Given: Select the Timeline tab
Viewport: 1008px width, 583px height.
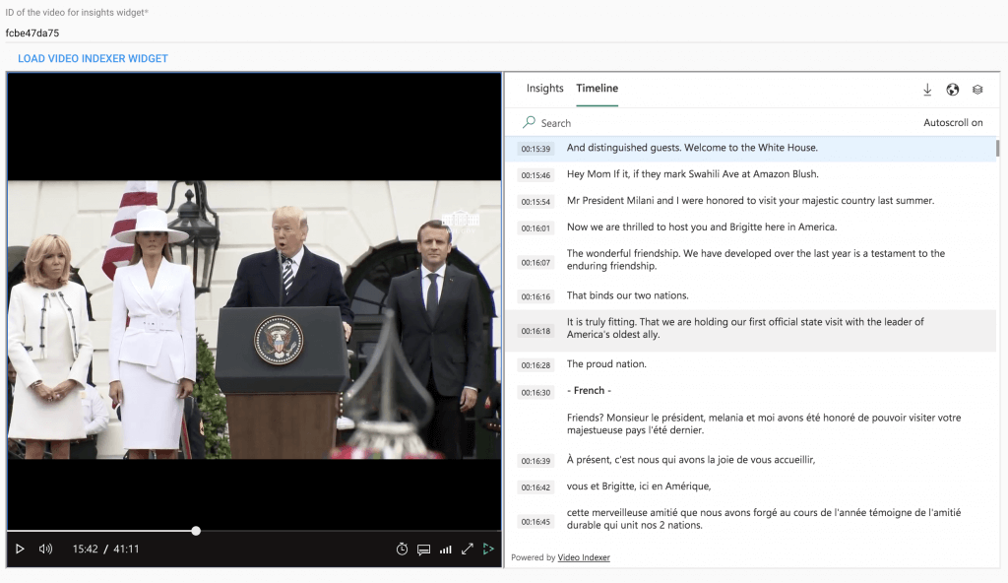Looking at the screenshot, I should [x=598, y=89].
